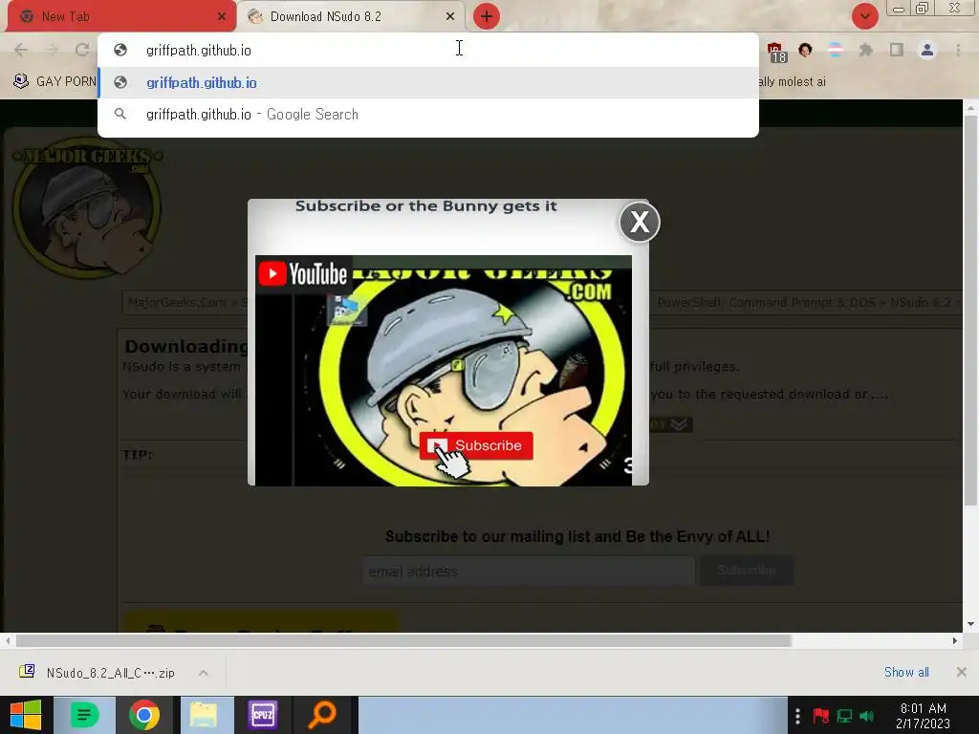Open the orange magnifier search app on taskbar
Viewport: 979px width, 734px height.
(x=323, y=715)
